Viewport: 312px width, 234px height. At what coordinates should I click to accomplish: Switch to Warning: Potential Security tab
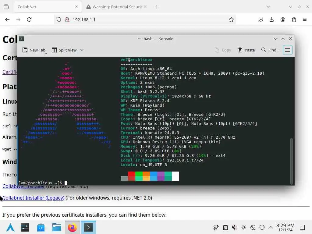tap(117, 7)
